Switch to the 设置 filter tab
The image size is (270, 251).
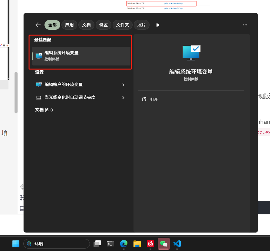tap(103, 25)
